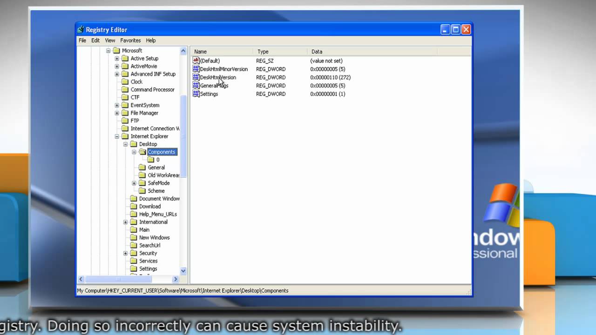Click the Download folder icon
596x335 pixels.
point(134,207)
